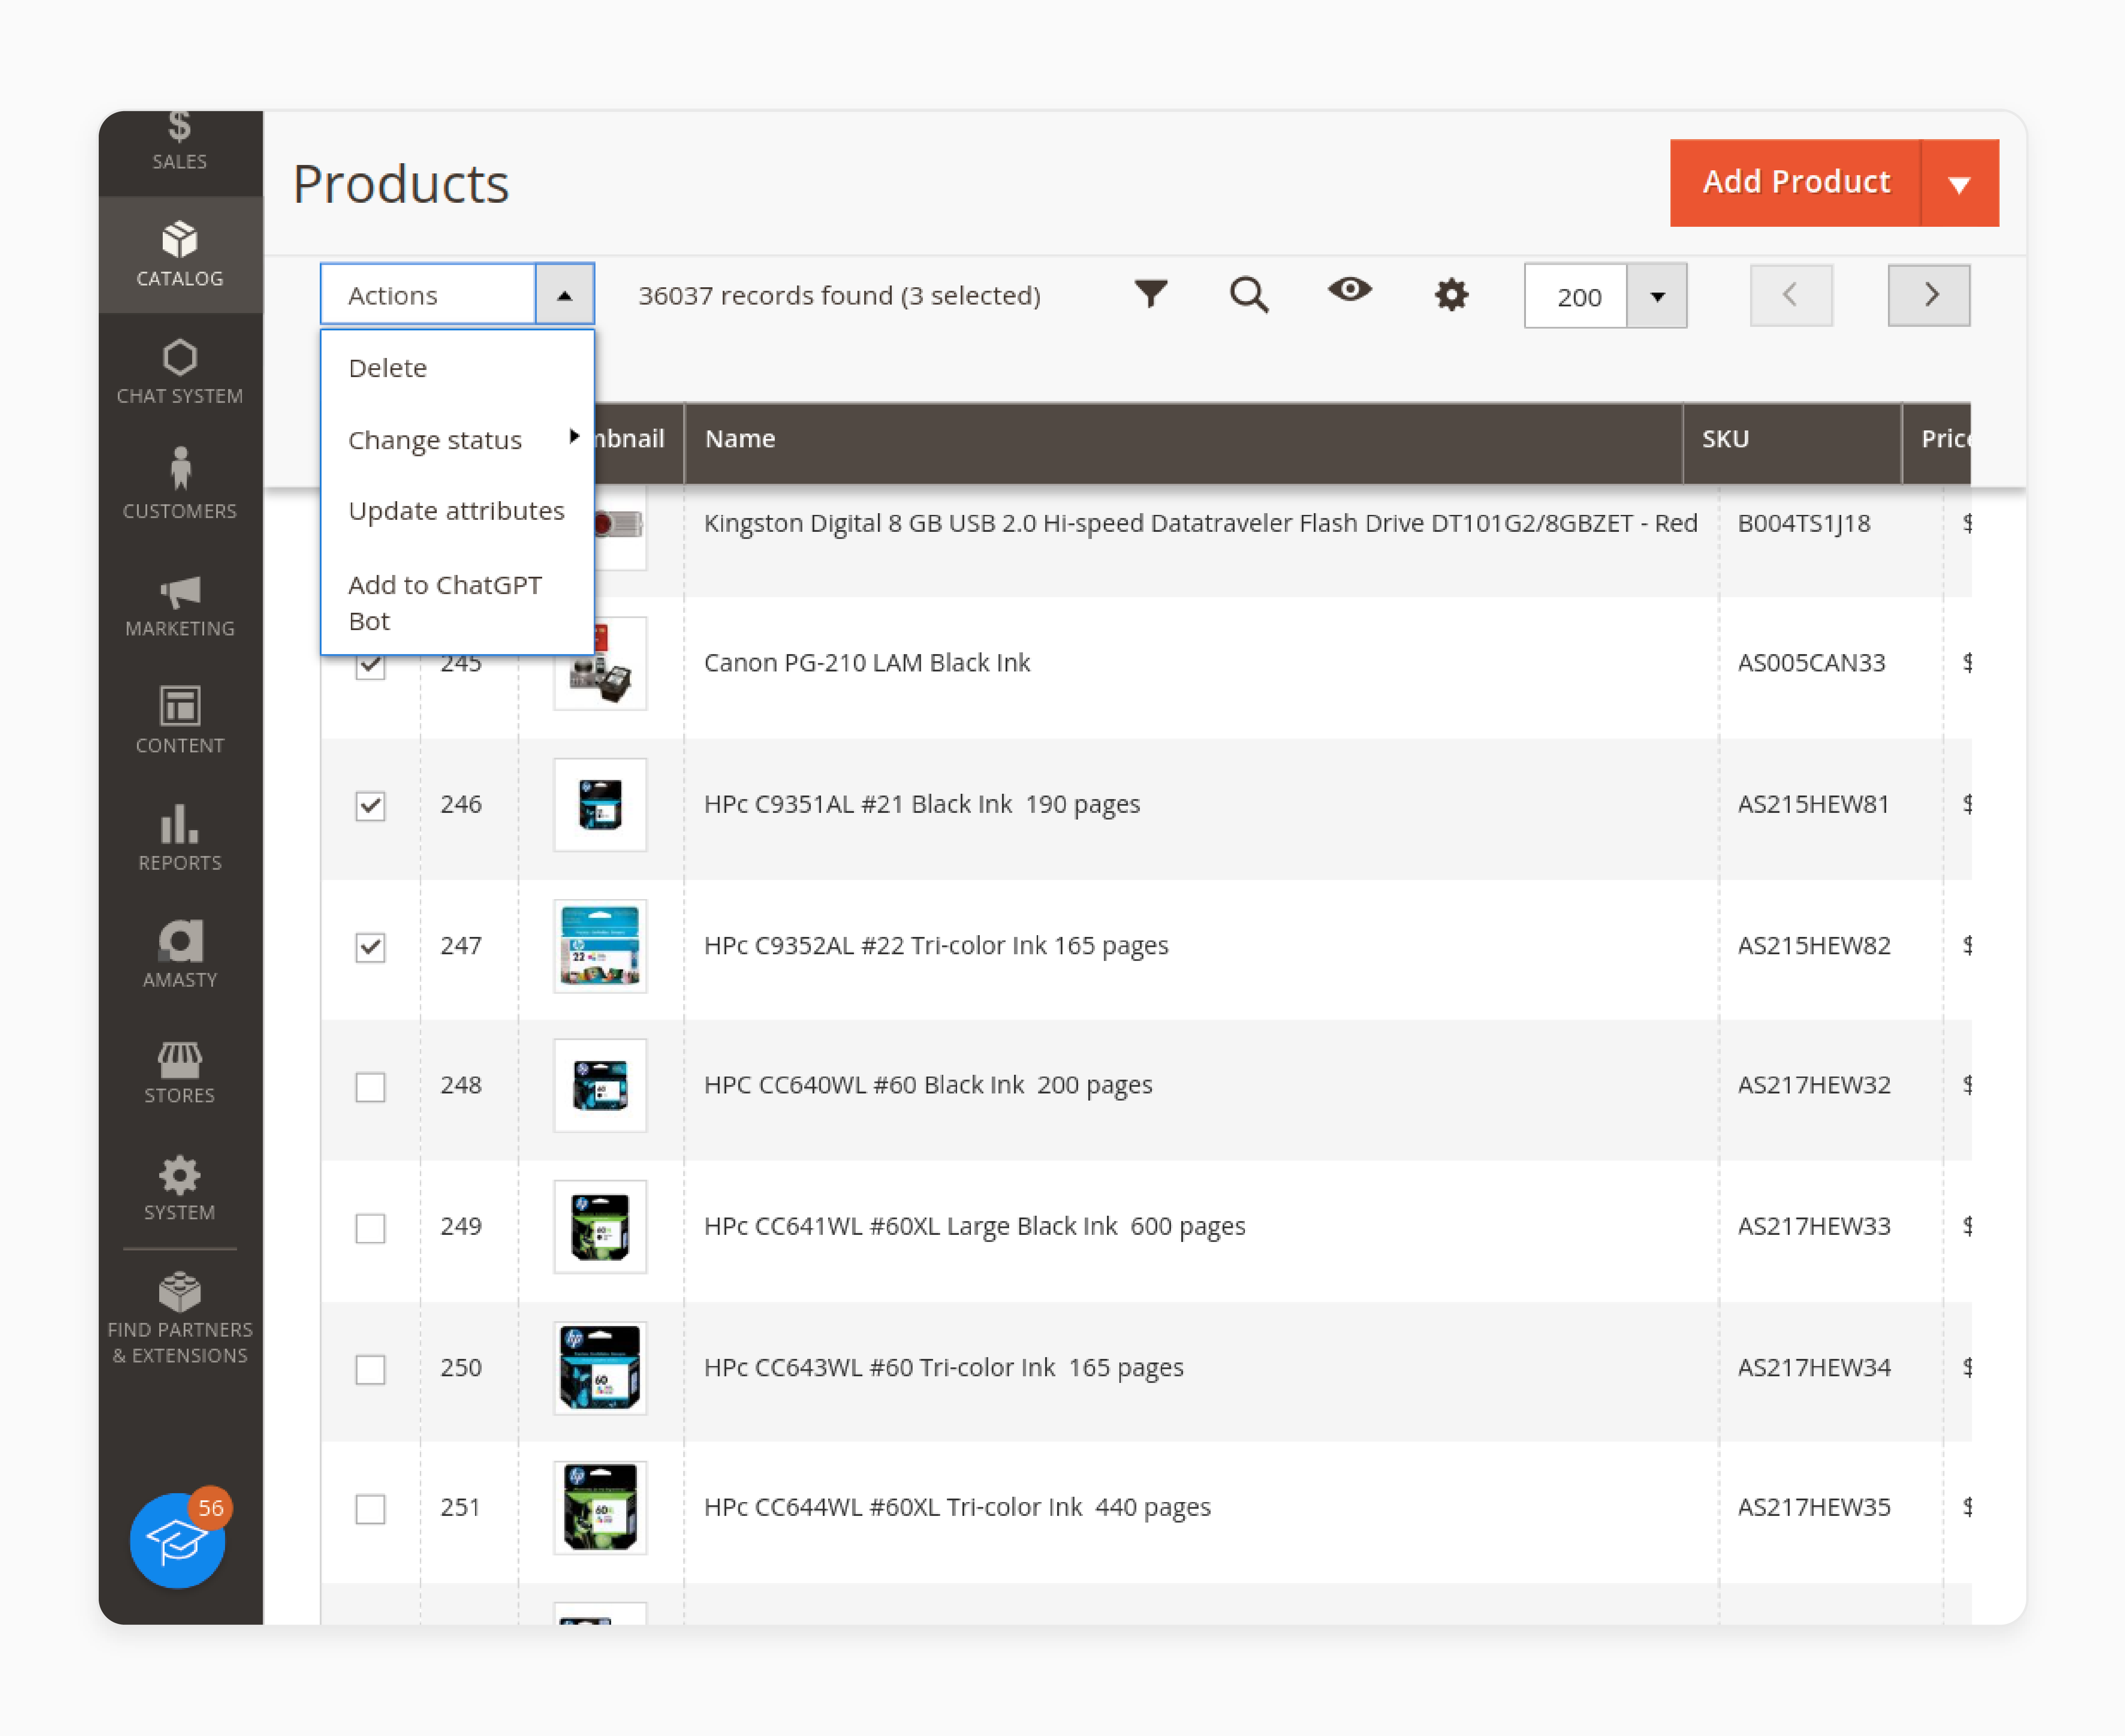Click the Add Product button
2125x1736 pixels.
[x=1796, y=183]
